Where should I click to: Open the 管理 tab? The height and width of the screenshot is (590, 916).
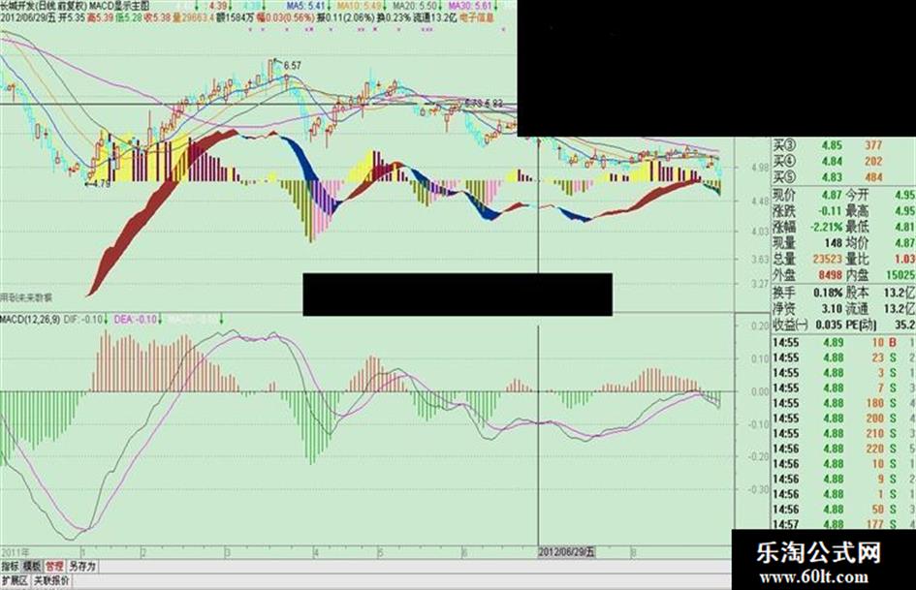tap(54, 566)
